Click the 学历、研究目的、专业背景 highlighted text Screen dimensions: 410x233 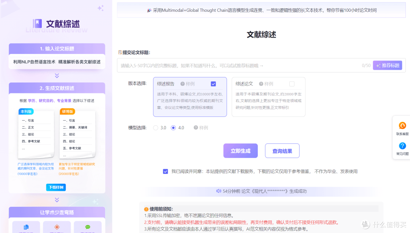coord(50,101)
